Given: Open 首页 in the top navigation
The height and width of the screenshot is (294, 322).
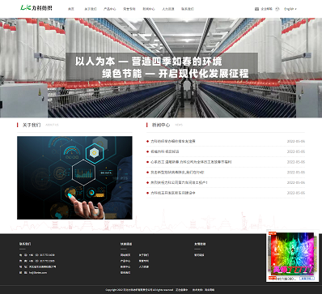Looking at the screenshot, I should tap(71, 9).
